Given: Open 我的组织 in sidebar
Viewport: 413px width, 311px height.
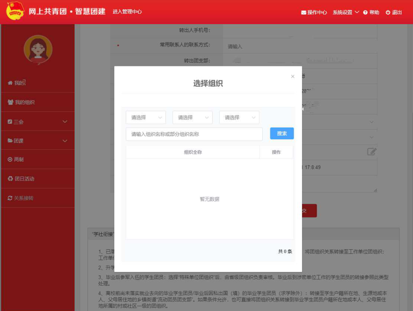Looking at the screenshot, I should tap(24, 102).
